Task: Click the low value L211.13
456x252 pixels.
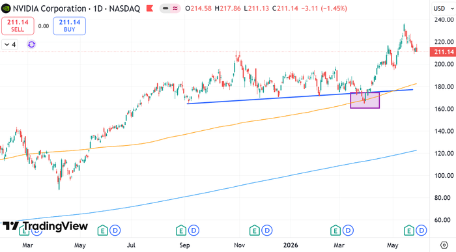Action: click(x=256, y=8)
